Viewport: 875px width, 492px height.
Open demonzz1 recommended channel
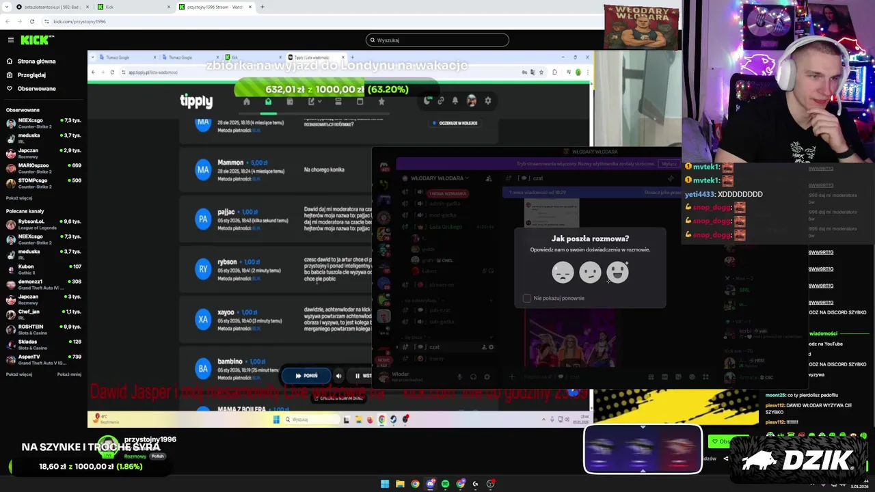pos(43,284)
